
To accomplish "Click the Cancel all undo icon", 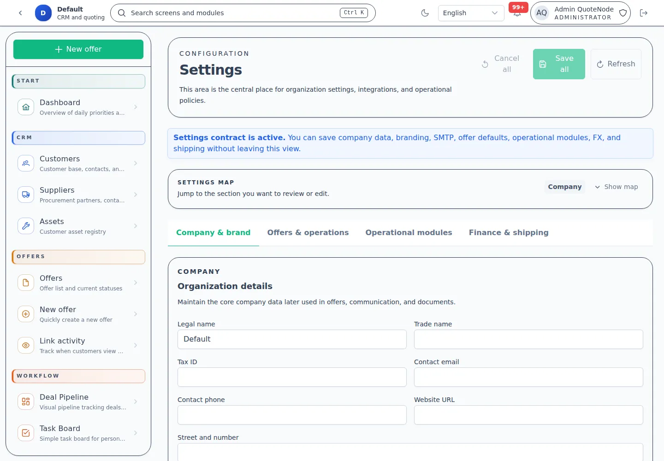I will (485, 64).
